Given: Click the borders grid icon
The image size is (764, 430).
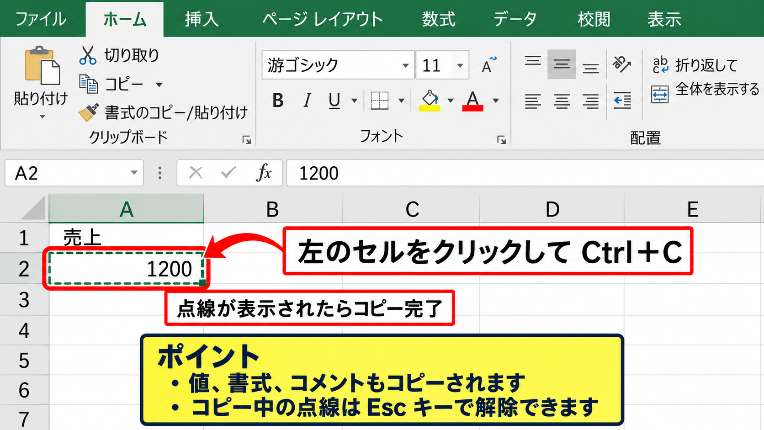Looking at the screenshot, I should click(x=379, y=101).
